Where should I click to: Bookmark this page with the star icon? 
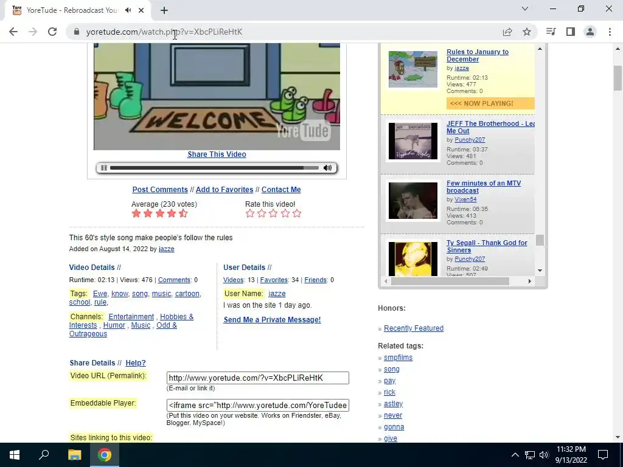pyautogui.click(x=527, y=32)
